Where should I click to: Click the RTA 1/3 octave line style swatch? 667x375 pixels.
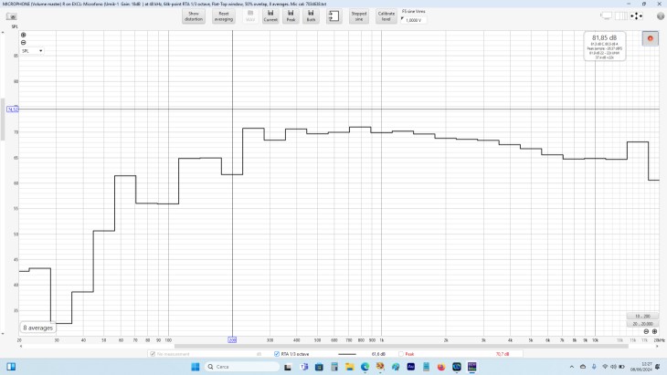coord(347,354)
